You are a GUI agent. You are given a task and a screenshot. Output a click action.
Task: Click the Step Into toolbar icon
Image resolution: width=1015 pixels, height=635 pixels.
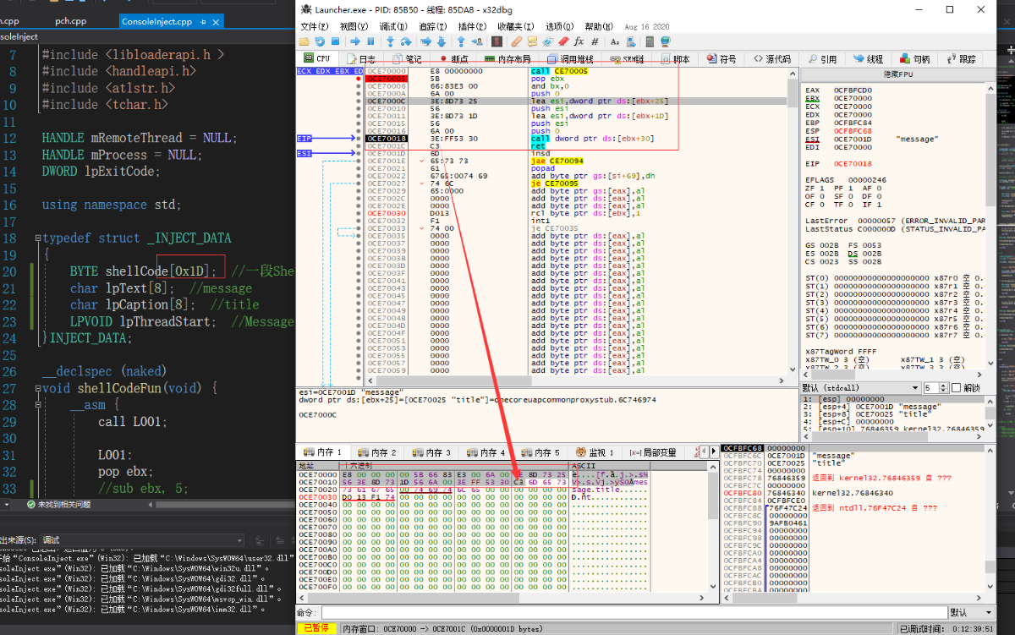click(x=391, y=41)
